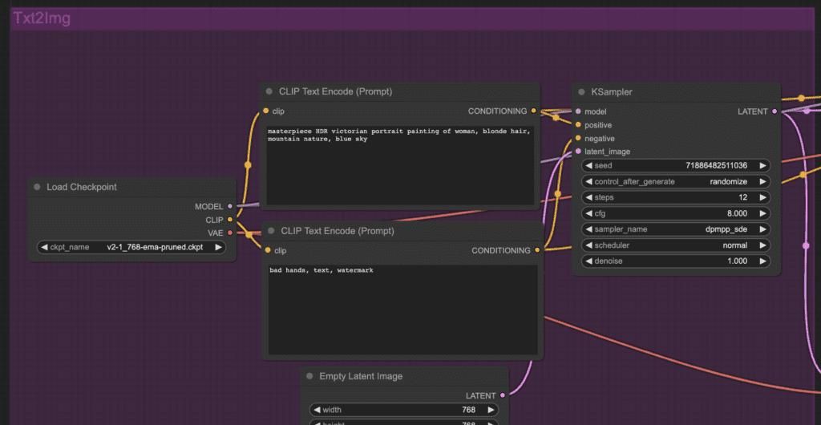Click the denoise slider field
The height and width of the screenshot is (425, 821).
pyautogui.click(x=676, y=261)
